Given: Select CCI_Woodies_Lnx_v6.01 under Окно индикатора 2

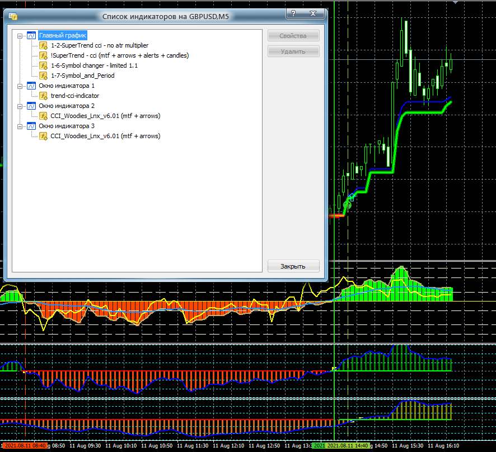Looking at the screenshot, I should click(105, 116).
